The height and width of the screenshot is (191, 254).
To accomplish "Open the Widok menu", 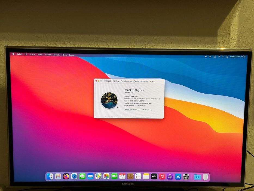I will pyautogui.click(x=40, y=55).
